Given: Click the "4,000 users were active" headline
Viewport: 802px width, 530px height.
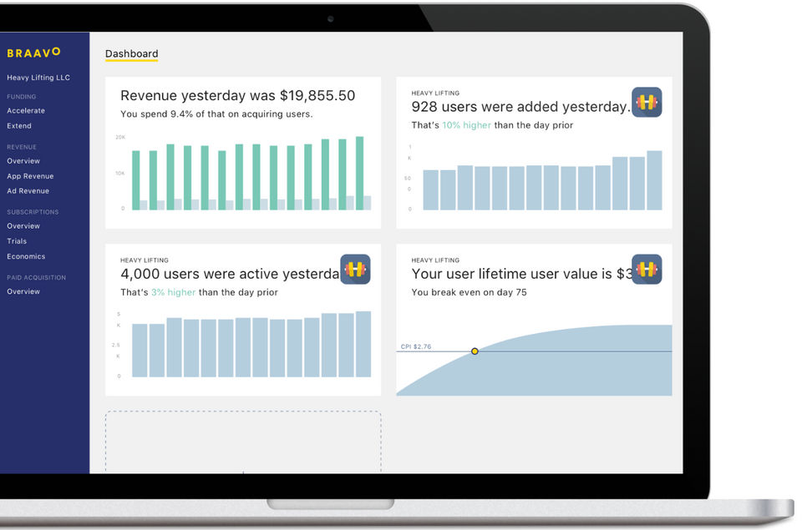Looking at the screenshot, I should point(231,274).
